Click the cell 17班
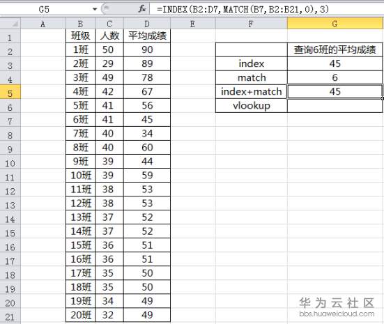Viewport: 384px width, 324px height. pyautogui.click(x=81, y=273)
